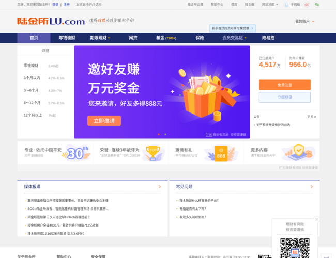Image resolution: width=336 pixels, height=258 pixels.
Task: Open the 零钱理财 navigation tab
Action: (x=67, y=38)
